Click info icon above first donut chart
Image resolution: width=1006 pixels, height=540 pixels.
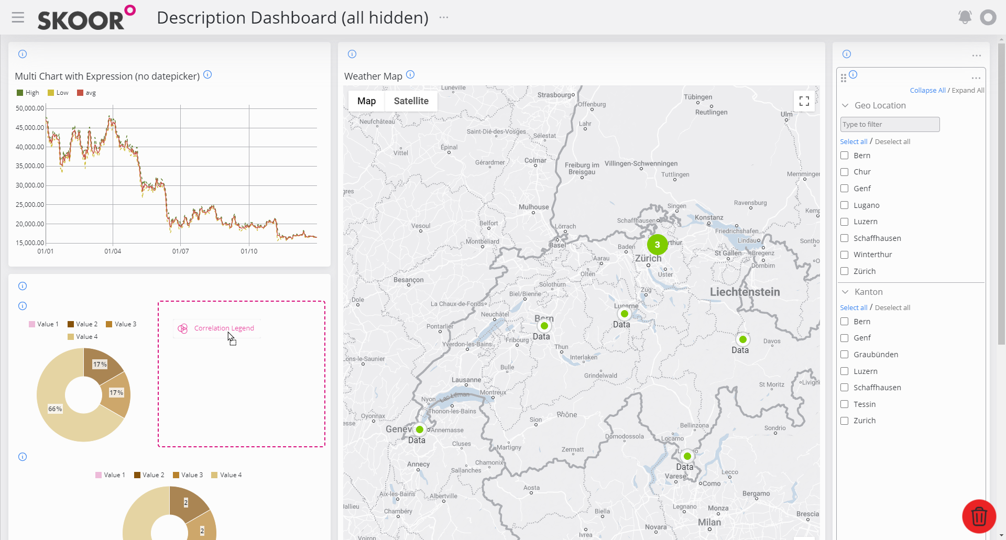23,306
